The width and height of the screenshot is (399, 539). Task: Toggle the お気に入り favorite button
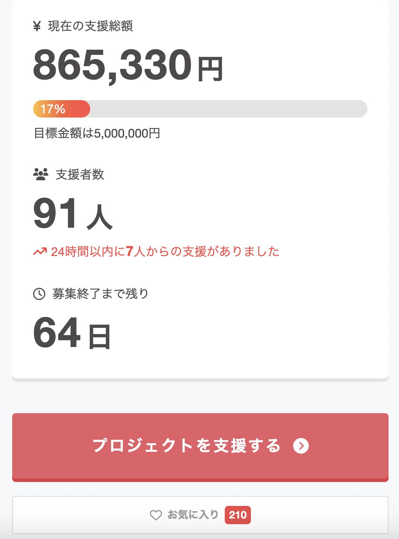[x=193, y=515]
